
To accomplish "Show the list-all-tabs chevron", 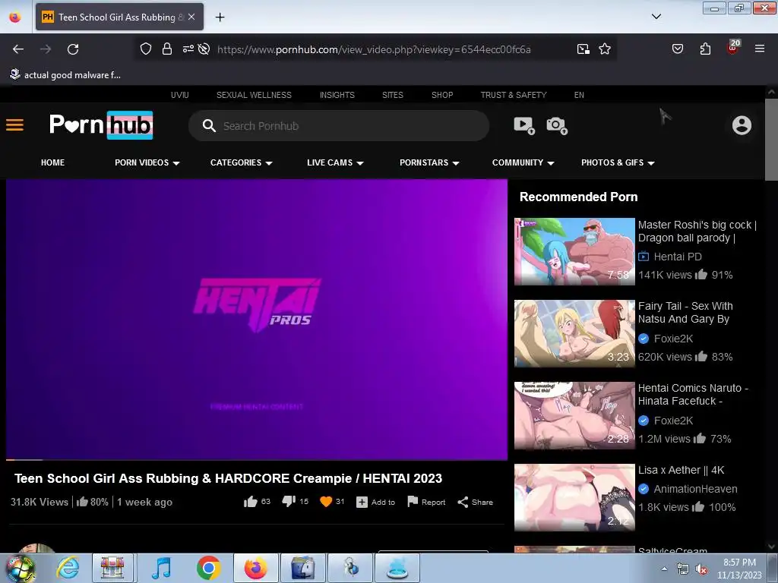I will [656, 17].
